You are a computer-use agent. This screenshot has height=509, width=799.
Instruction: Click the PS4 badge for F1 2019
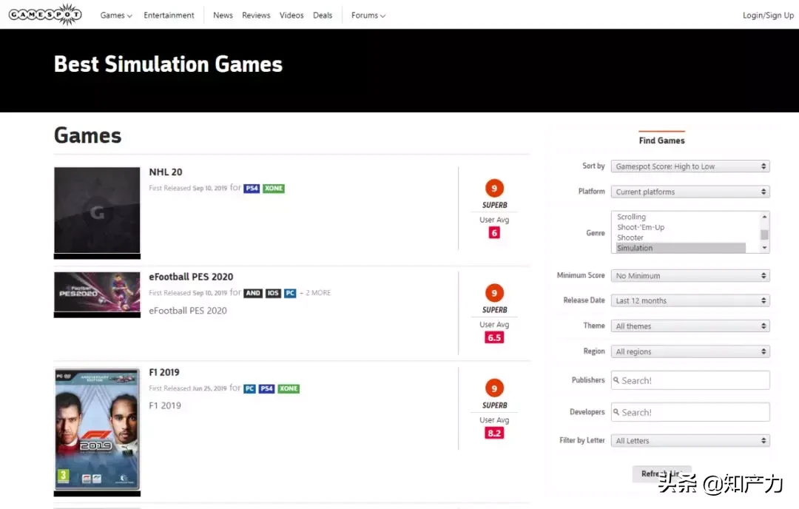click(267, 388)
